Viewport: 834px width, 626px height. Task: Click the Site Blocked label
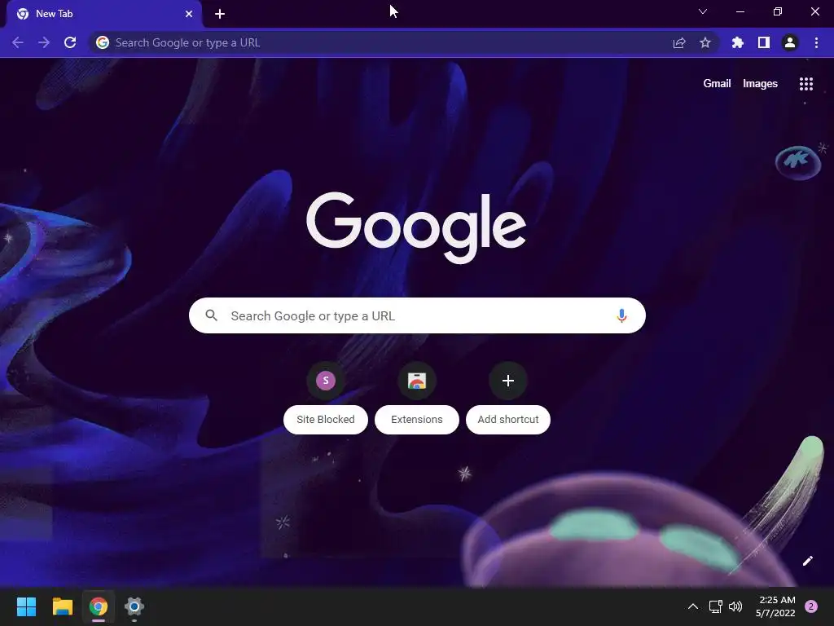(326, 420)
